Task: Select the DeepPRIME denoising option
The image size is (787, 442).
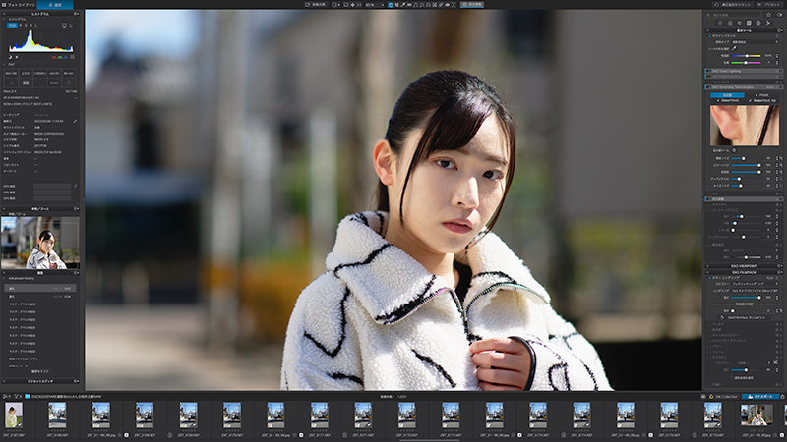Action: pyautogui.click(x=728, y=101)
